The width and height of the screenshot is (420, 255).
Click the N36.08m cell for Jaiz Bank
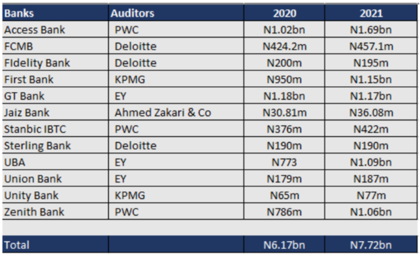pos(371,113)
